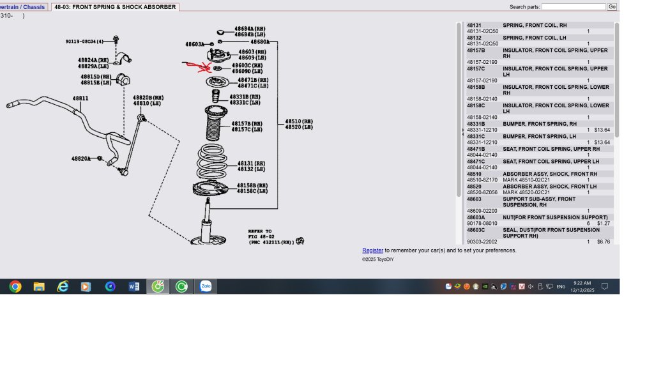
Task: Click the NVIDIA tray icon
Action: pos(485,287)
